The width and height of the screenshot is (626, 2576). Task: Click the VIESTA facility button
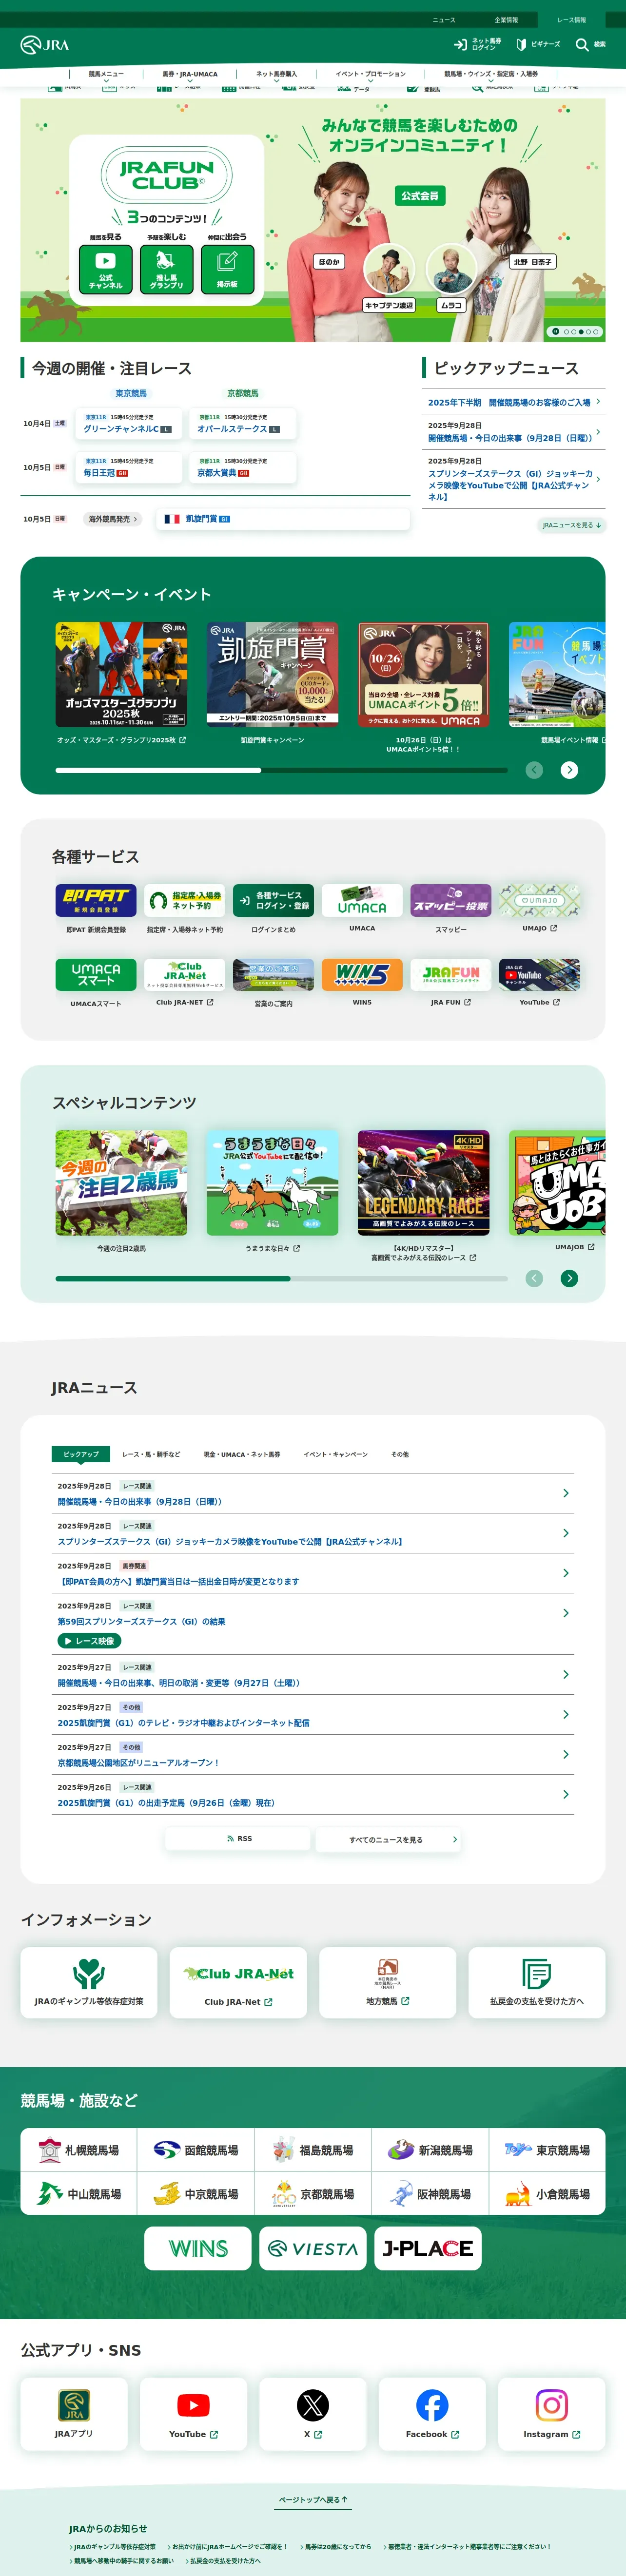coord(313,2249)
